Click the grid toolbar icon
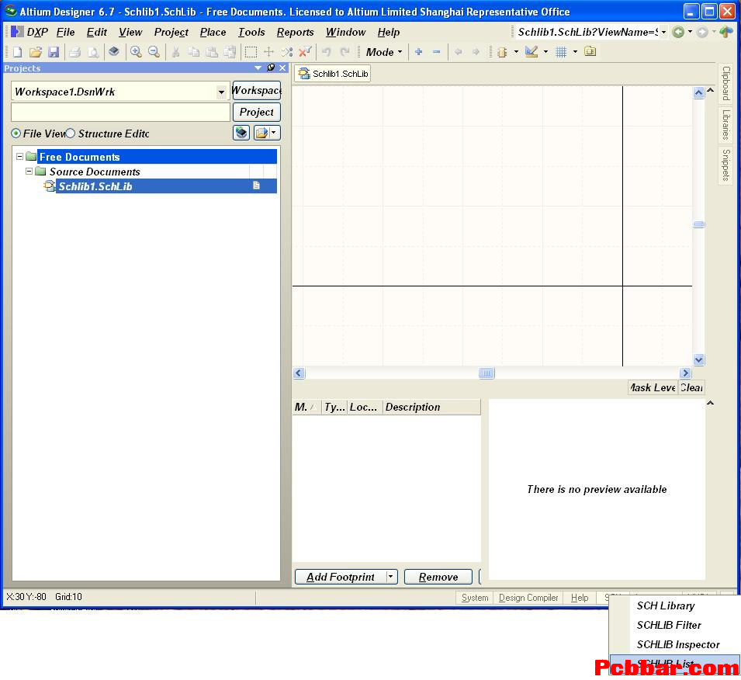 point(561,52)
